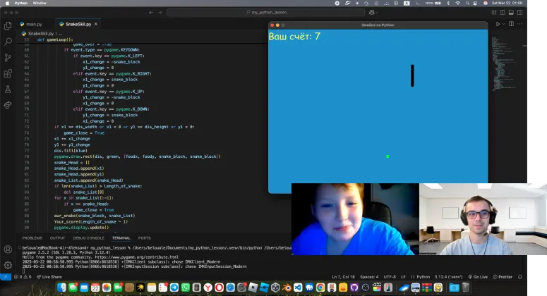Switch to the DEBUG CONSOLE panel tab
The width and height of the screenshot is (547, 296).
point(89,238)
